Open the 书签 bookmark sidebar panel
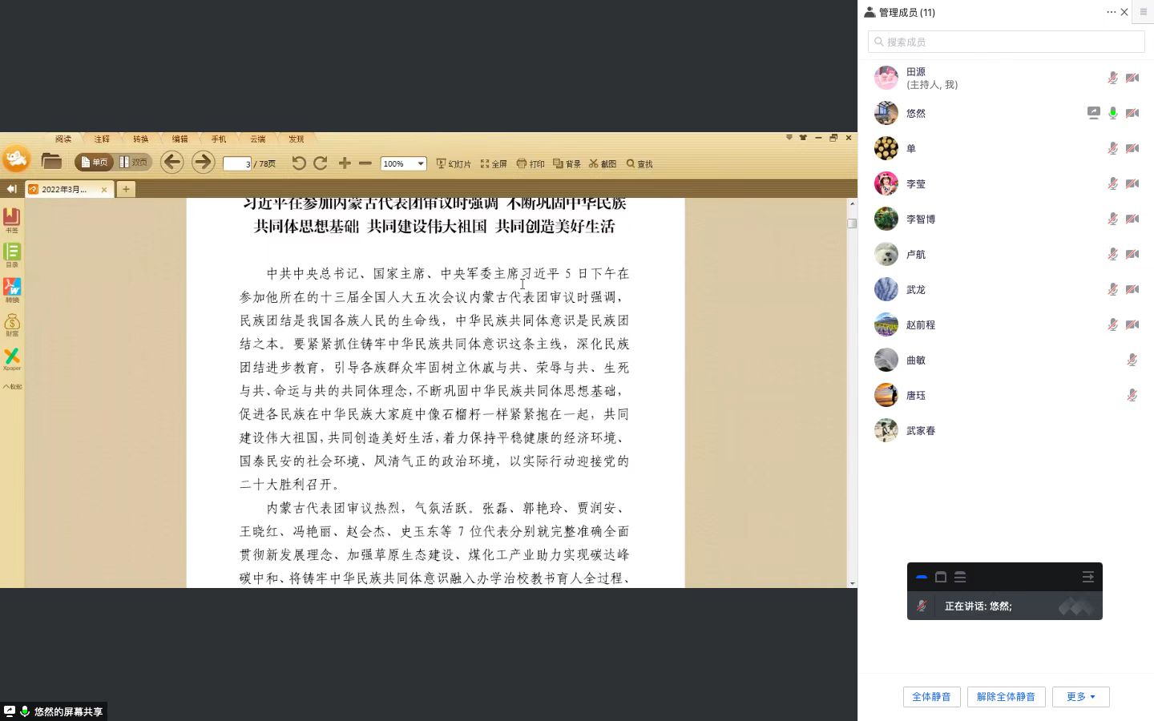The height and width of the screenshot is (721, 1154). [12, 220]
